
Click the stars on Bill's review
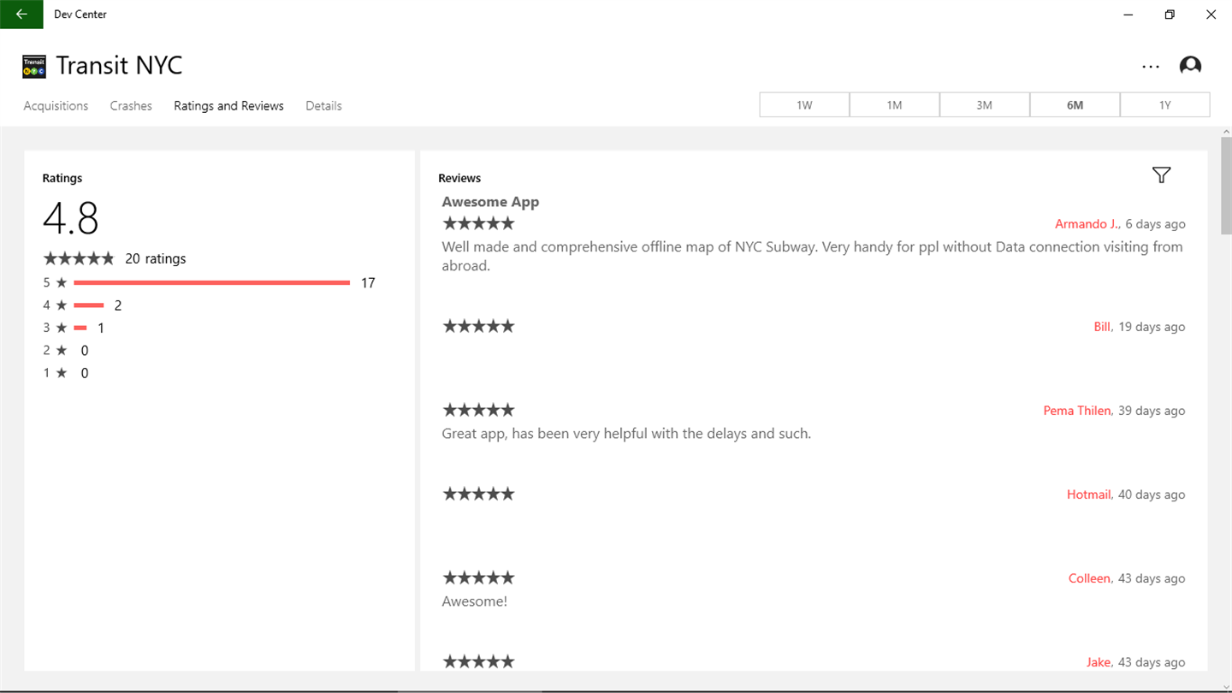pos(478,326)
